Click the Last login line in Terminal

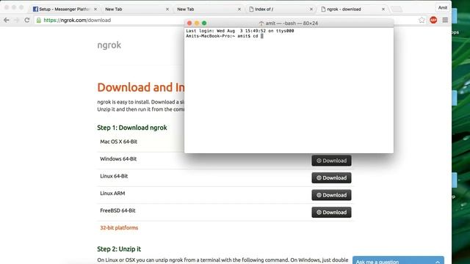[240, 31]
